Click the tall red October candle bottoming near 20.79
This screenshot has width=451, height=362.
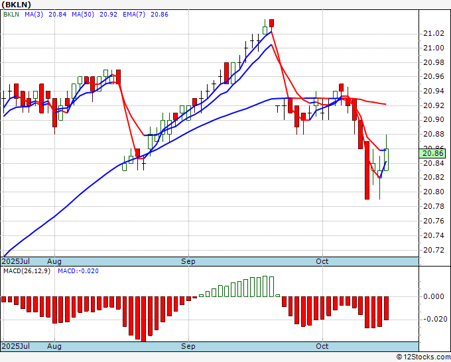(x=367, y=170)
